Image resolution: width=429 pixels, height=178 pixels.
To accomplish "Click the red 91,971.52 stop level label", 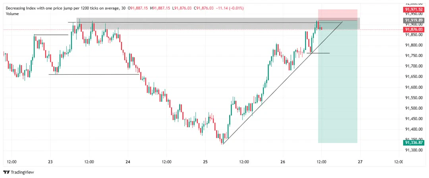I will [x=414, y=10].
